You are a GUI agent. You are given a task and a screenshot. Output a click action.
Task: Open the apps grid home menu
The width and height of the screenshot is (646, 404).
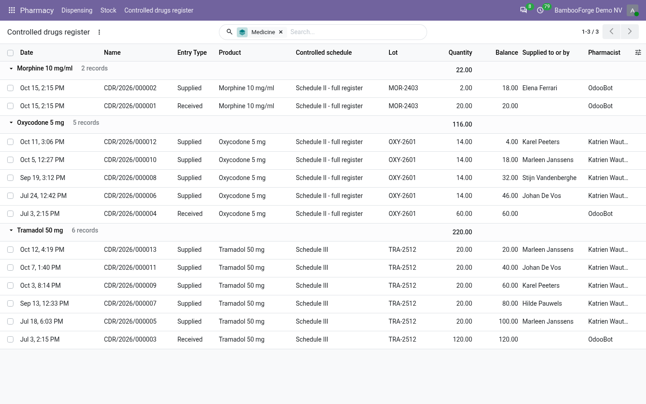click(x=12, y=10)
